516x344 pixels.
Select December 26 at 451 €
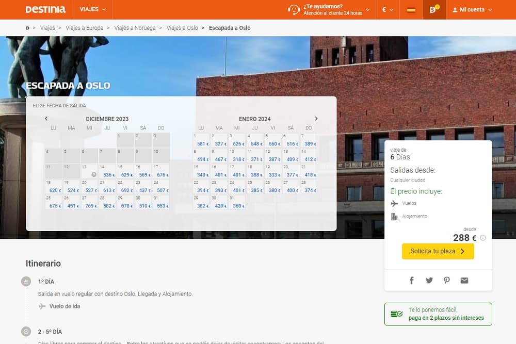click(71, 202)
